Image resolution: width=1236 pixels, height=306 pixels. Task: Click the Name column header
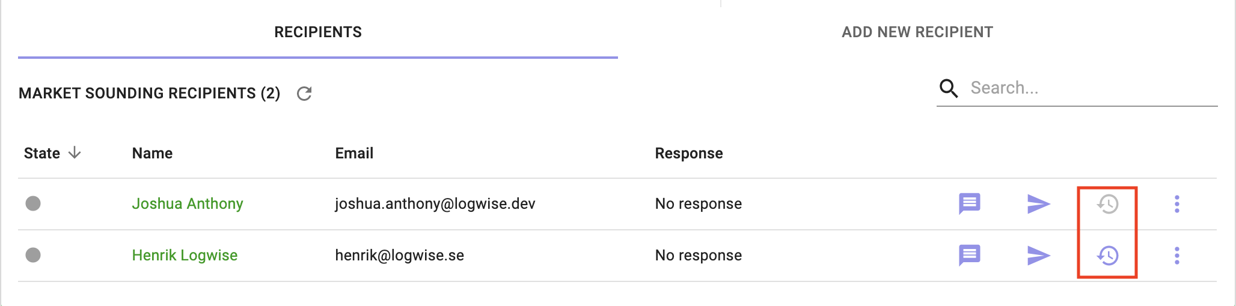pos(152,154)
